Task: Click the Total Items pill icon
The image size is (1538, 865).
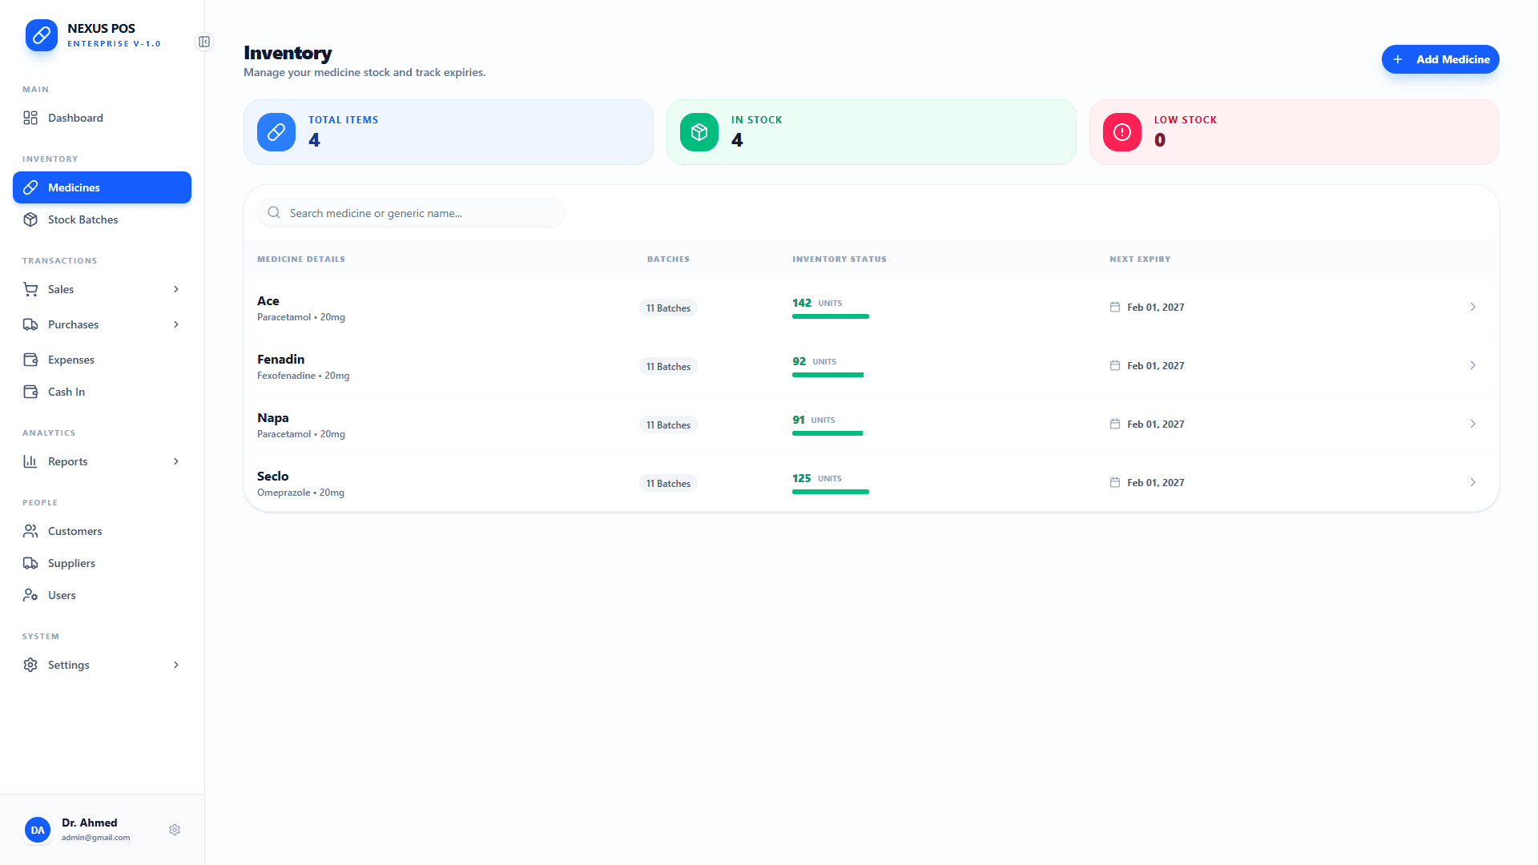Action: (276, 132)
